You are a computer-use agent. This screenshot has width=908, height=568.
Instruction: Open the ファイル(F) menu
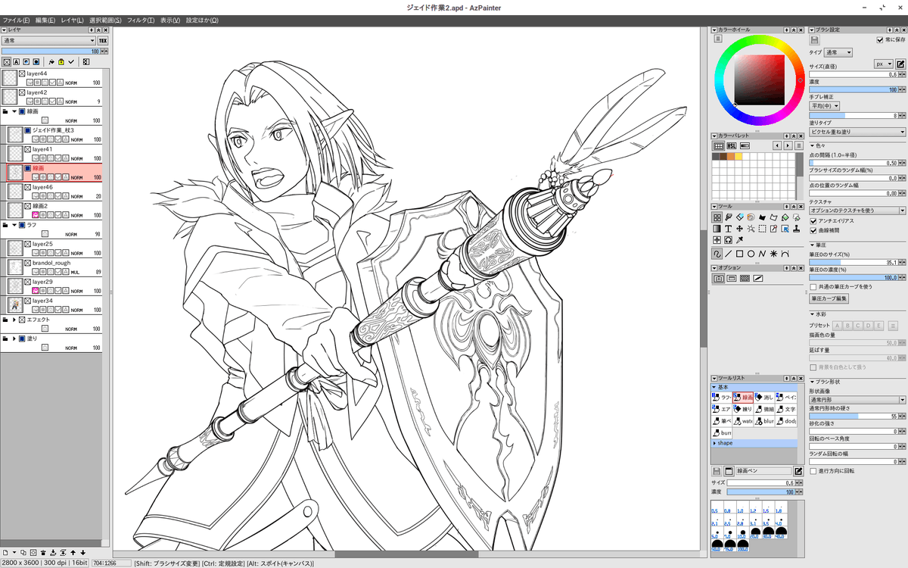pos(16,20)
